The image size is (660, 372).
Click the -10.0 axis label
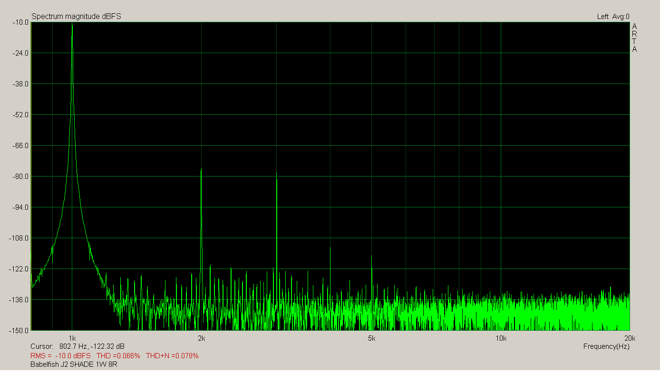tap(20, 22)
